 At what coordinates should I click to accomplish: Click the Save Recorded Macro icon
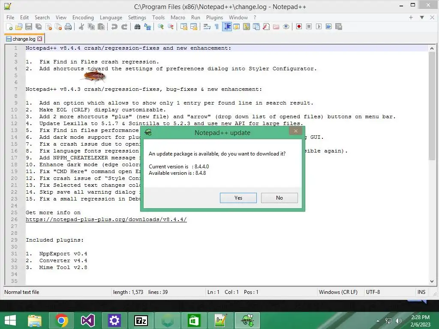(339, 27)
